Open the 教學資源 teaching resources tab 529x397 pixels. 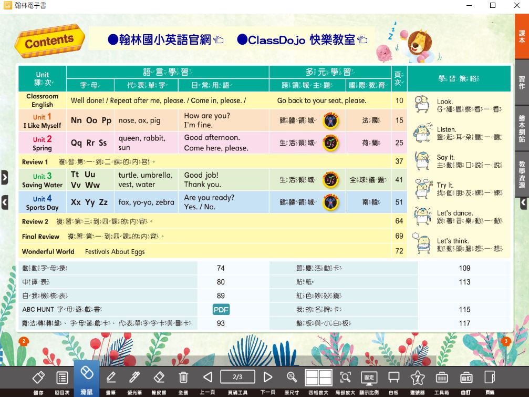click(x=522, y=174)
